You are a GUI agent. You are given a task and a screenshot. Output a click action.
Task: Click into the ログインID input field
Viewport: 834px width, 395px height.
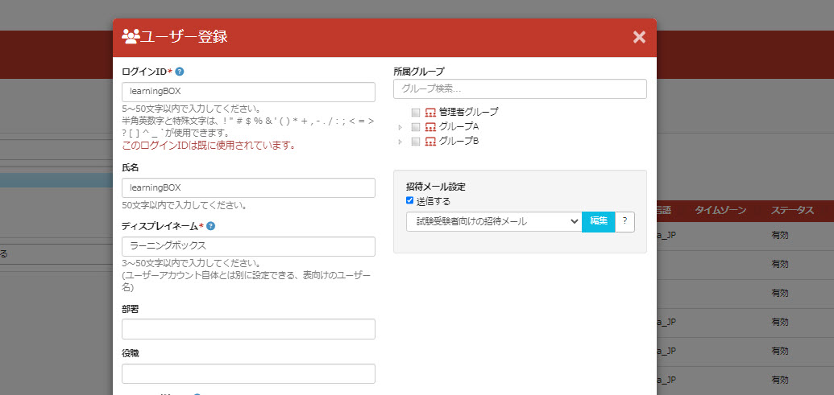point(248,92)
